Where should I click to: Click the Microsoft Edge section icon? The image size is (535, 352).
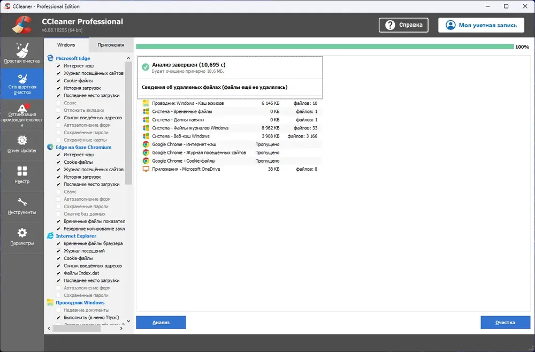click(x=50, y=58)
